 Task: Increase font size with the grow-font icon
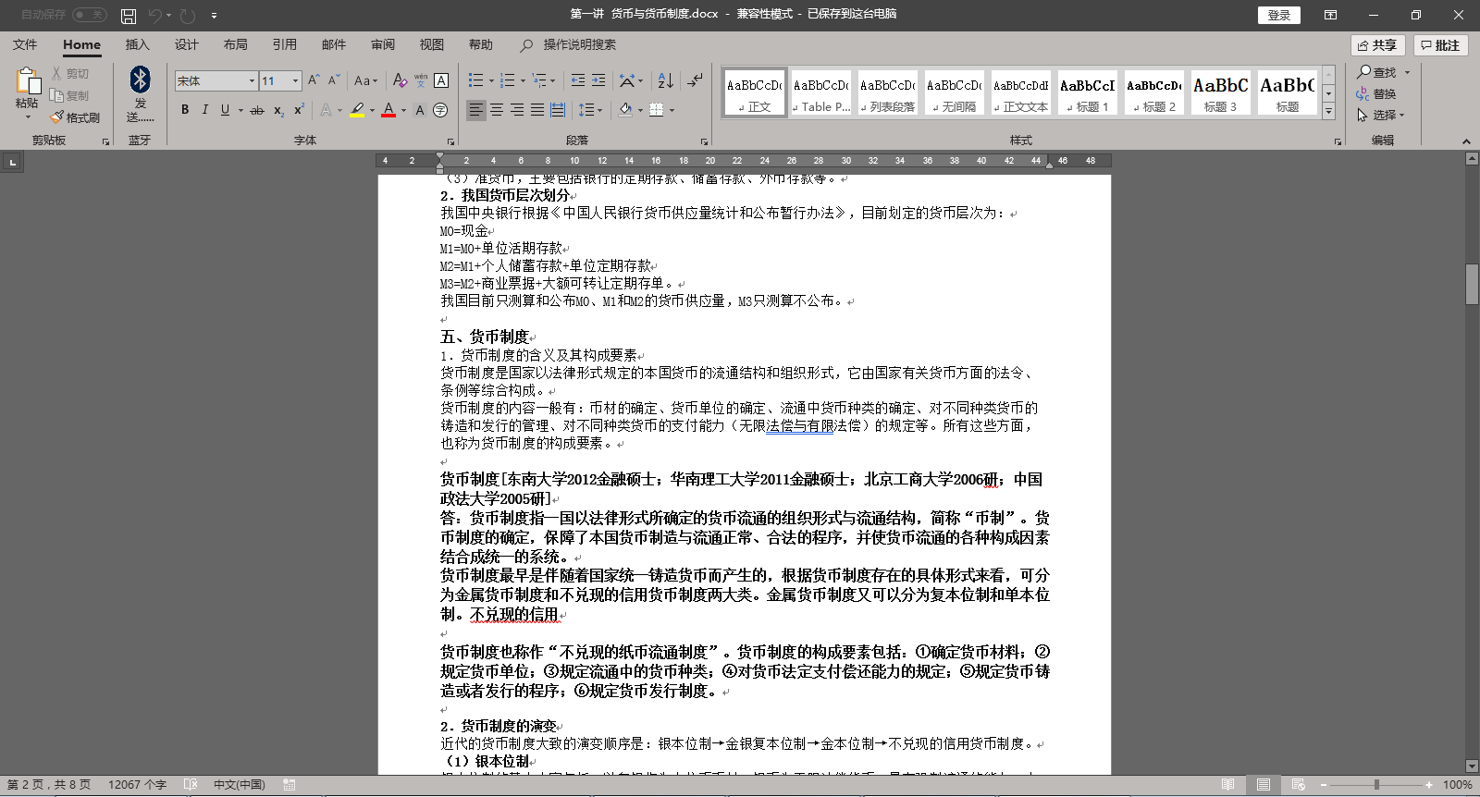[314, 80]
